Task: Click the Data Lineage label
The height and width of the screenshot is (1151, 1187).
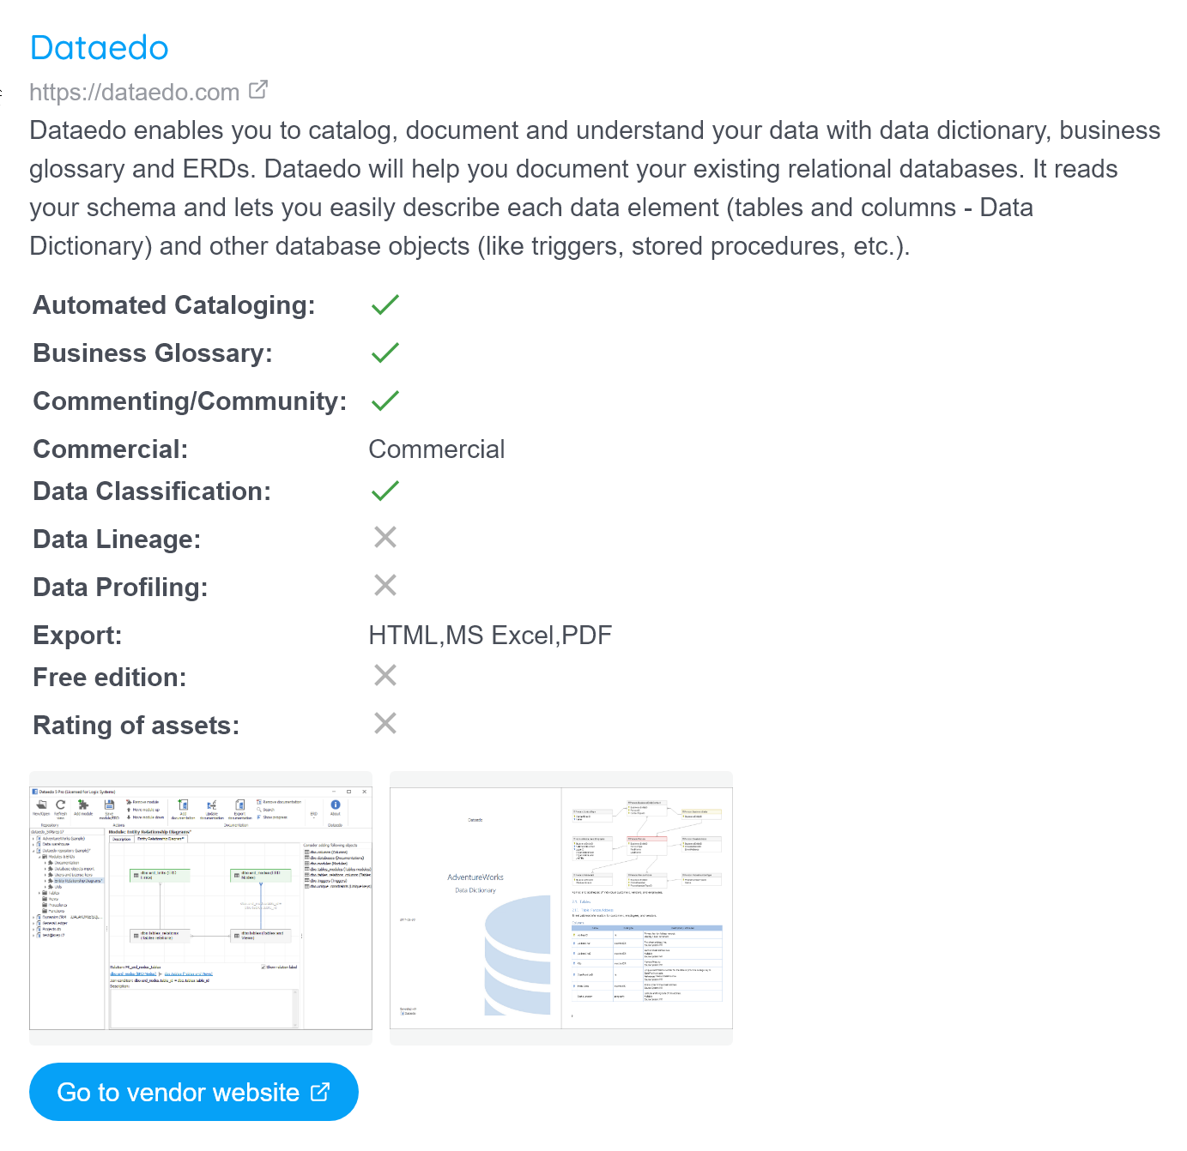Action: [x=117, y=539]
